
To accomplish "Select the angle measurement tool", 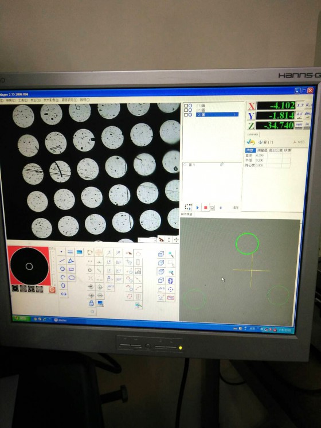I will (71, 260).
